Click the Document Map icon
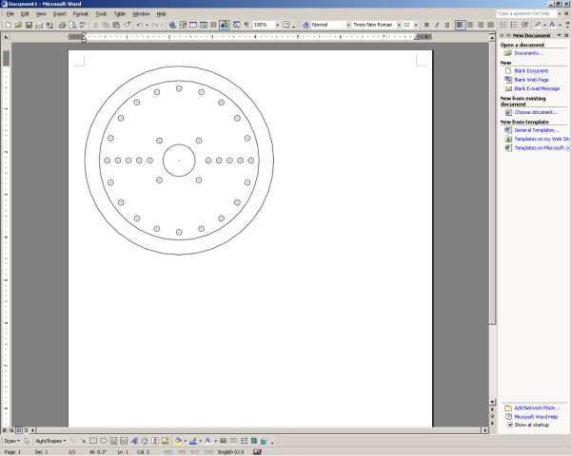571x456 pixels. coord(236,25)
